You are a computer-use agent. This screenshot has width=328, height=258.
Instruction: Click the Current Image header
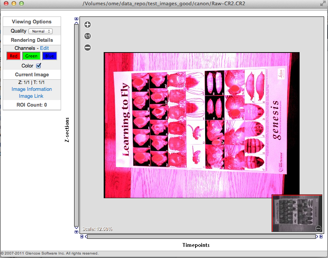click(x=32, y=74)
